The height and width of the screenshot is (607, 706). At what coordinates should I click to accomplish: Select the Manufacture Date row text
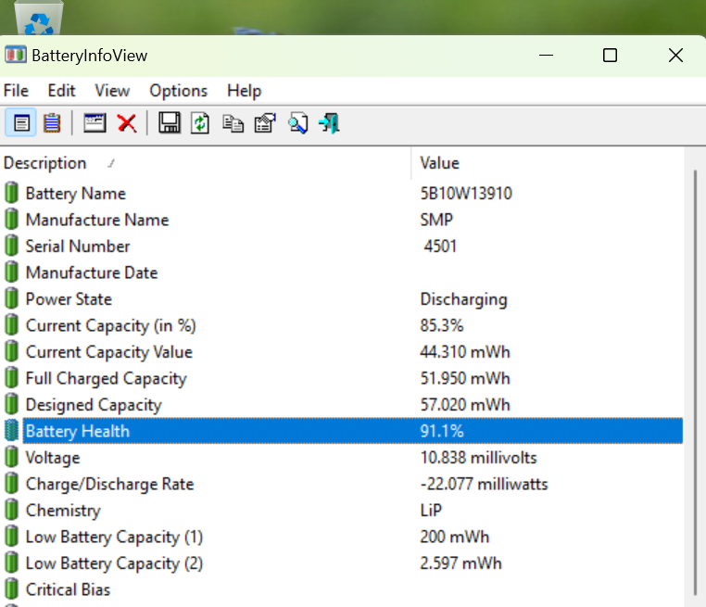point(92,272)
